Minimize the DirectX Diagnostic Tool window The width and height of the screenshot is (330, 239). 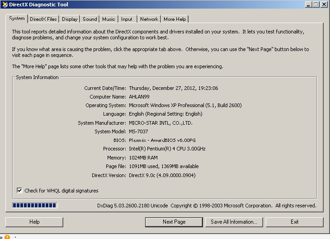[x=308, y=5]
